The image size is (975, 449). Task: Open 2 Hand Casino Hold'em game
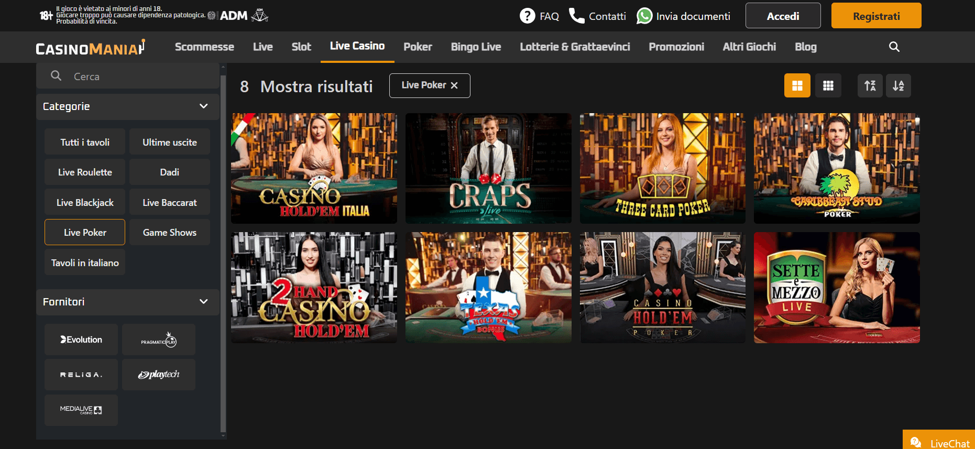(x=314, y=288)
